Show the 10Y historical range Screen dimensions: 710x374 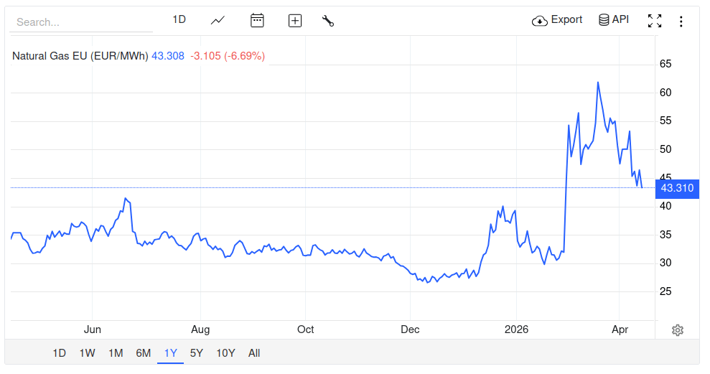225,353
